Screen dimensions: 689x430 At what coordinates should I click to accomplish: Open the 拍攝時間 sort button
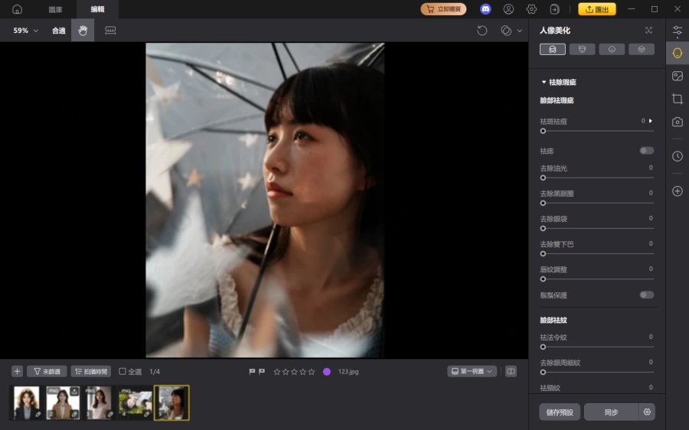pos(91,371)
